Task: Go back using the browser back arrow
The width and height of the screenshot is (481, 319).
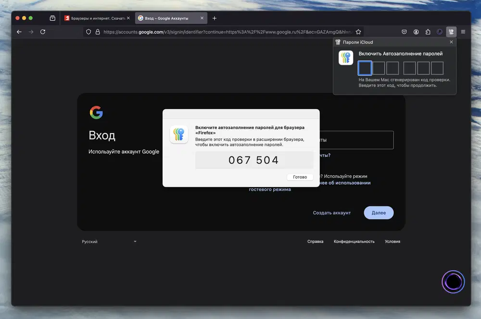Action: point(19,32)
